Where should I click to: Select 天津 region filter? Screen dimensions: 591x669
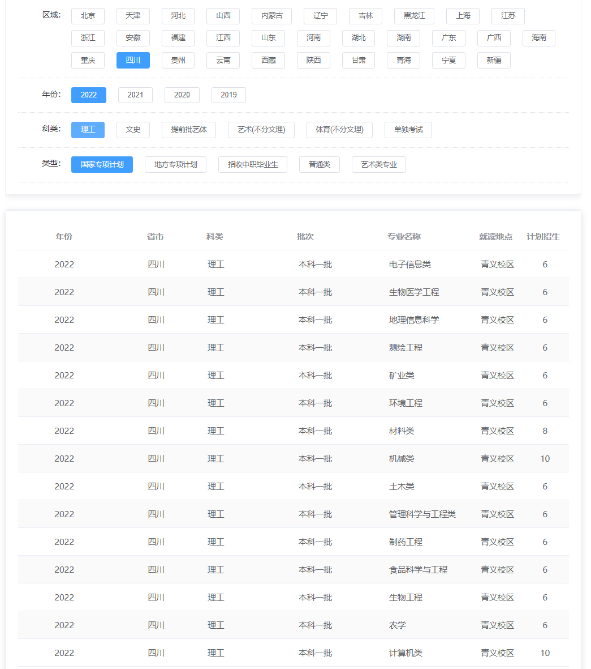(133, 16)
